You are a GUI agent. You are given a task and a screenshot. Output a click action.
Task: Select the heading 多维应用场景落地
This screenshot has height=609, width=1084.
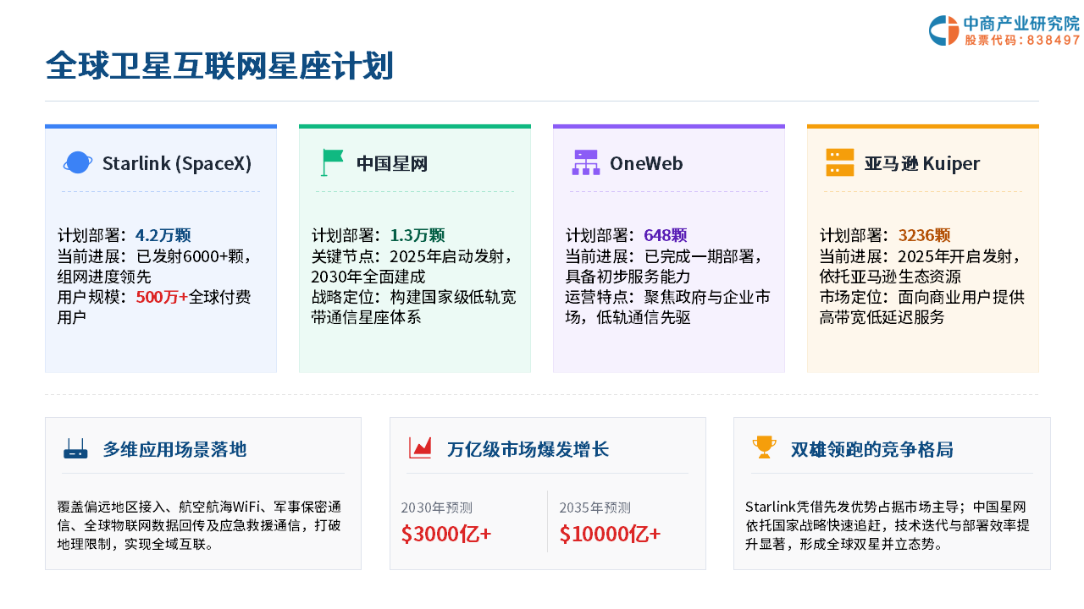174,449
